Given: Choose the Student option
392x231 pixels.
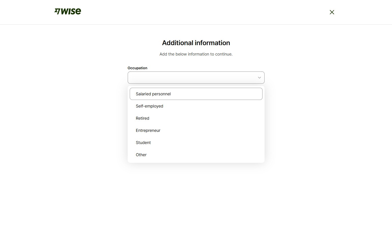Looking at the screenshot, I should [143, 143].
